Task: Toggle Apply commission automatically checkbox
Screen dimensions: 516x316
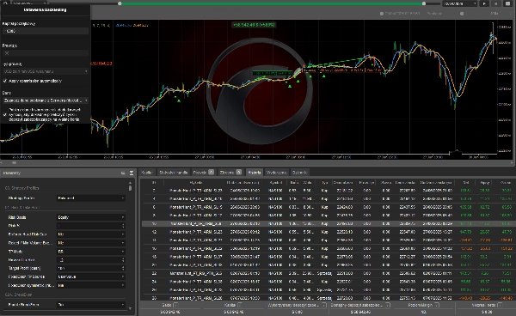Action: click(x=5, y=81)
